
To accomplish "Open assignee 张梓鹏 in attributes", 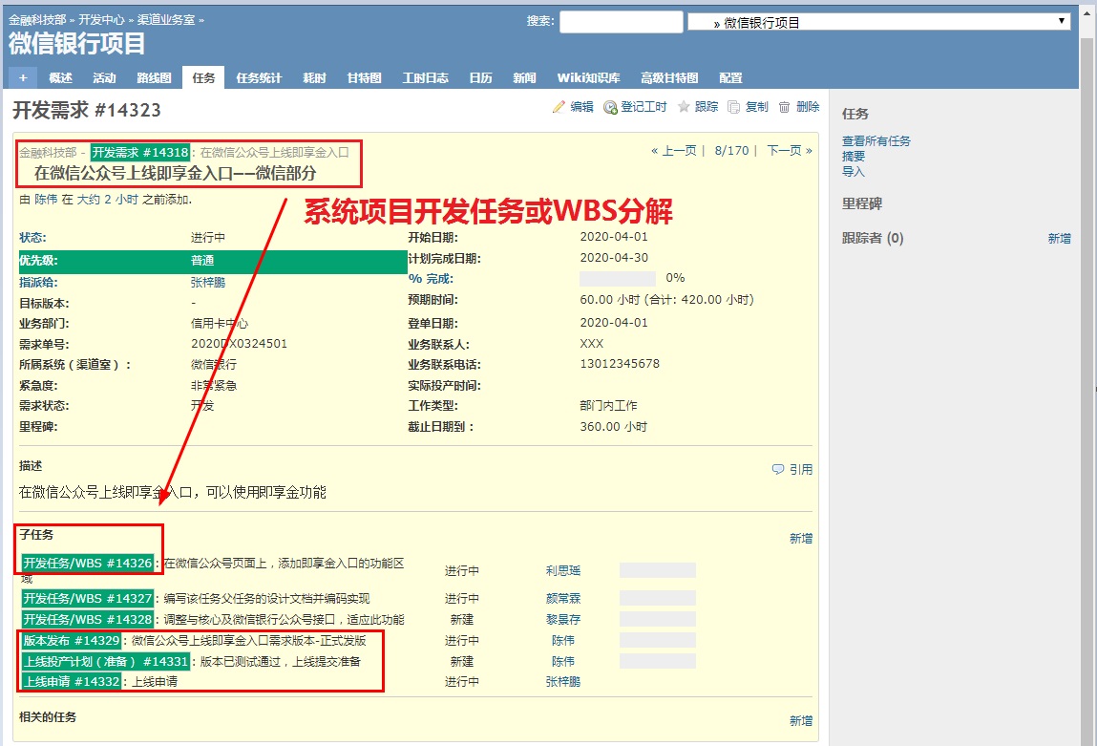I will 208,282.
